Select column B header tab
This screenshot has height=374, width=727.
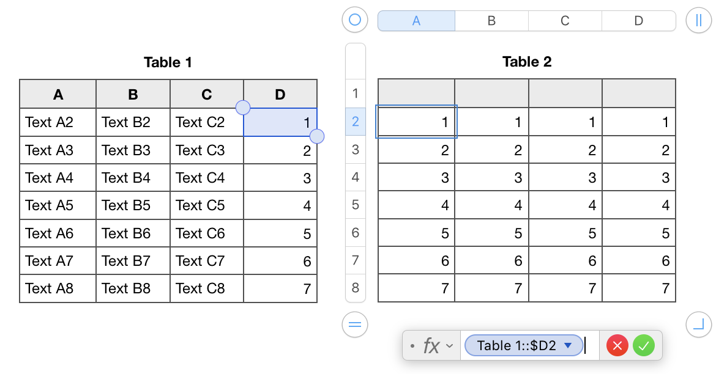[x=491, y=21]
